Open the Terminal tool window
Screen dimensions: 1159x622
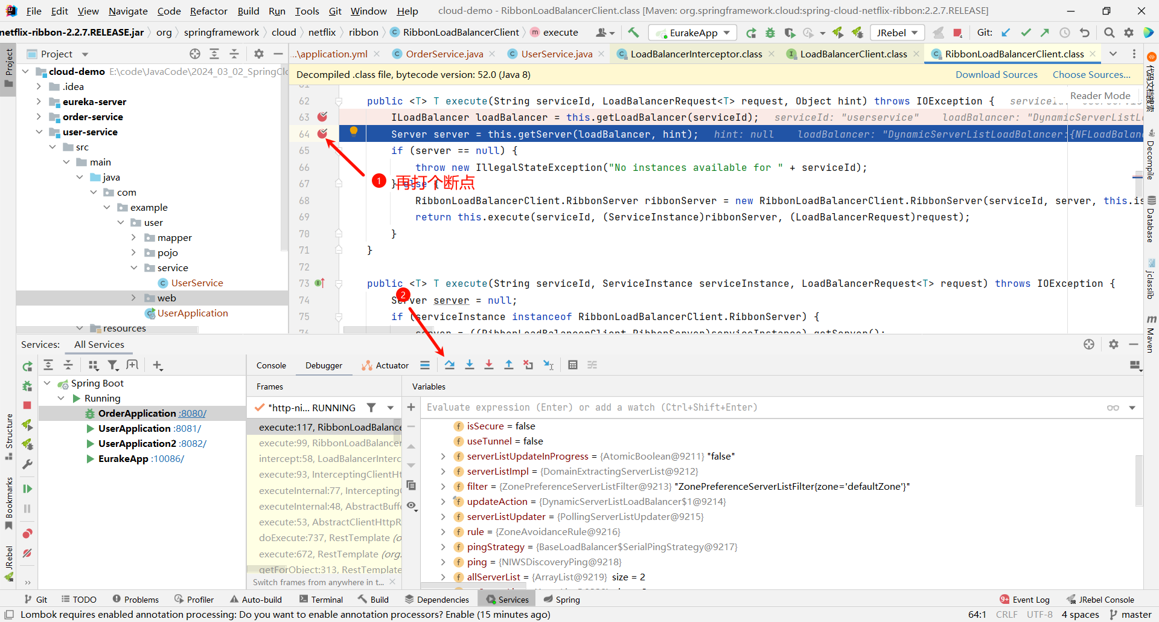[321, 600]
